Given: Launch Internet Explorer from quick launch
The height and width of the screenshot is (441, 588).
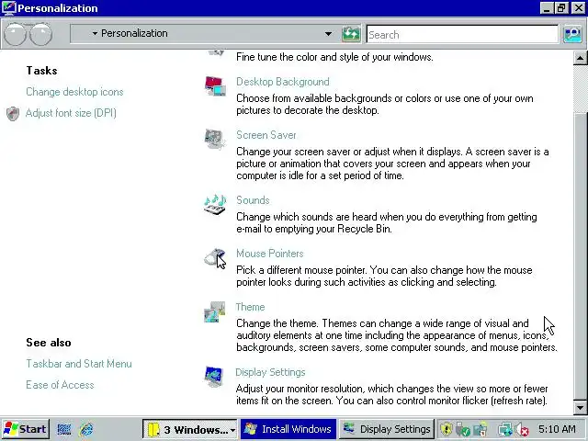Looking at the screenshot, I should click(x=86, y=429).
